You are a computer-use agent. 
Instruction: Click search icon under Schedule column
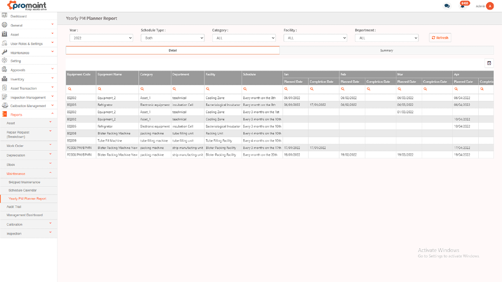(245, 89)
